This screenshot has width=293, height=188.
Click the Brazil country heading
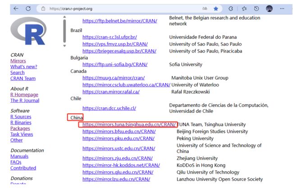click(x=76, y=31)
